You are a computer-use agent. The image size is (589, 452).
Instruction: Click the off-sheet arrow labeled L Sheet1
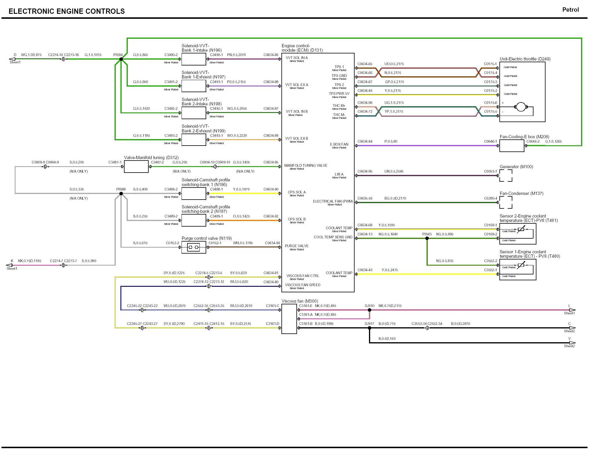click(x=572, y=310)
